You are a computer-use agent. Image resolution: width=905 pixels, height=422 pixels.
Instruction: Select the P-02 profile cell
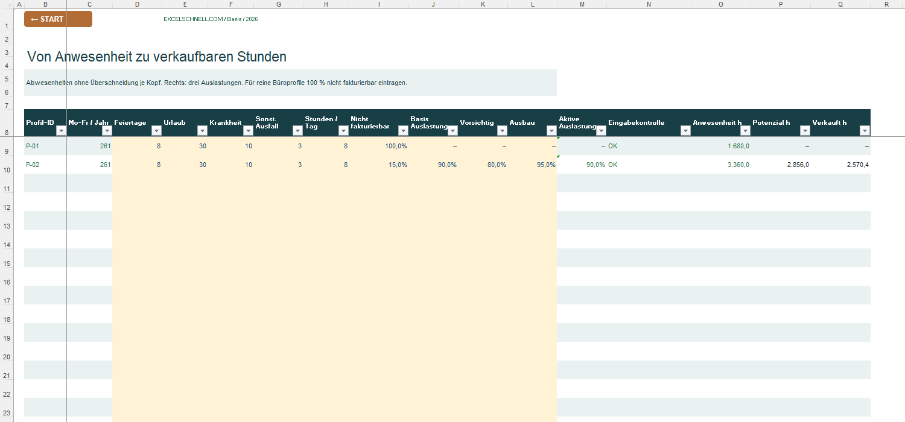[45, 165]
